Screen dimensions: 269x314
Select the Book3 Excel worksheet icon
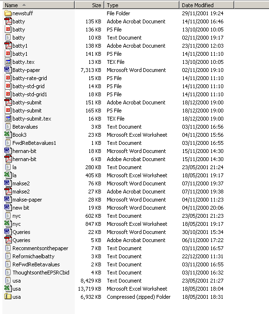click(8, 135)
